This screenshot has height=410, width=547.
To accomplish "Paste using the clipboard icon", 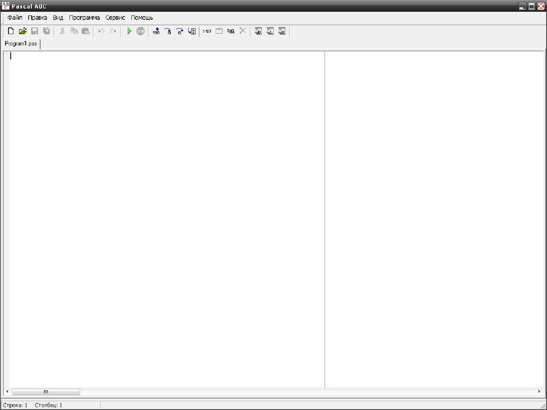I will (x=86, y=31).
